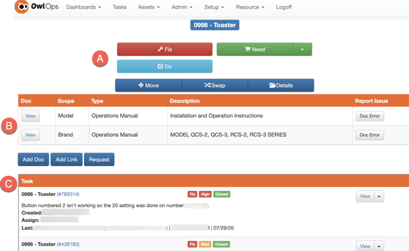
Task: Click the Med priority badge
Action: coord(205,244)
